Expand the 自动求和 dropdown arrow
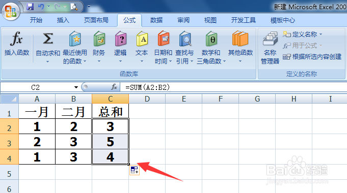The width and height of the screenshot is (347, 193). tap(47, 62)
